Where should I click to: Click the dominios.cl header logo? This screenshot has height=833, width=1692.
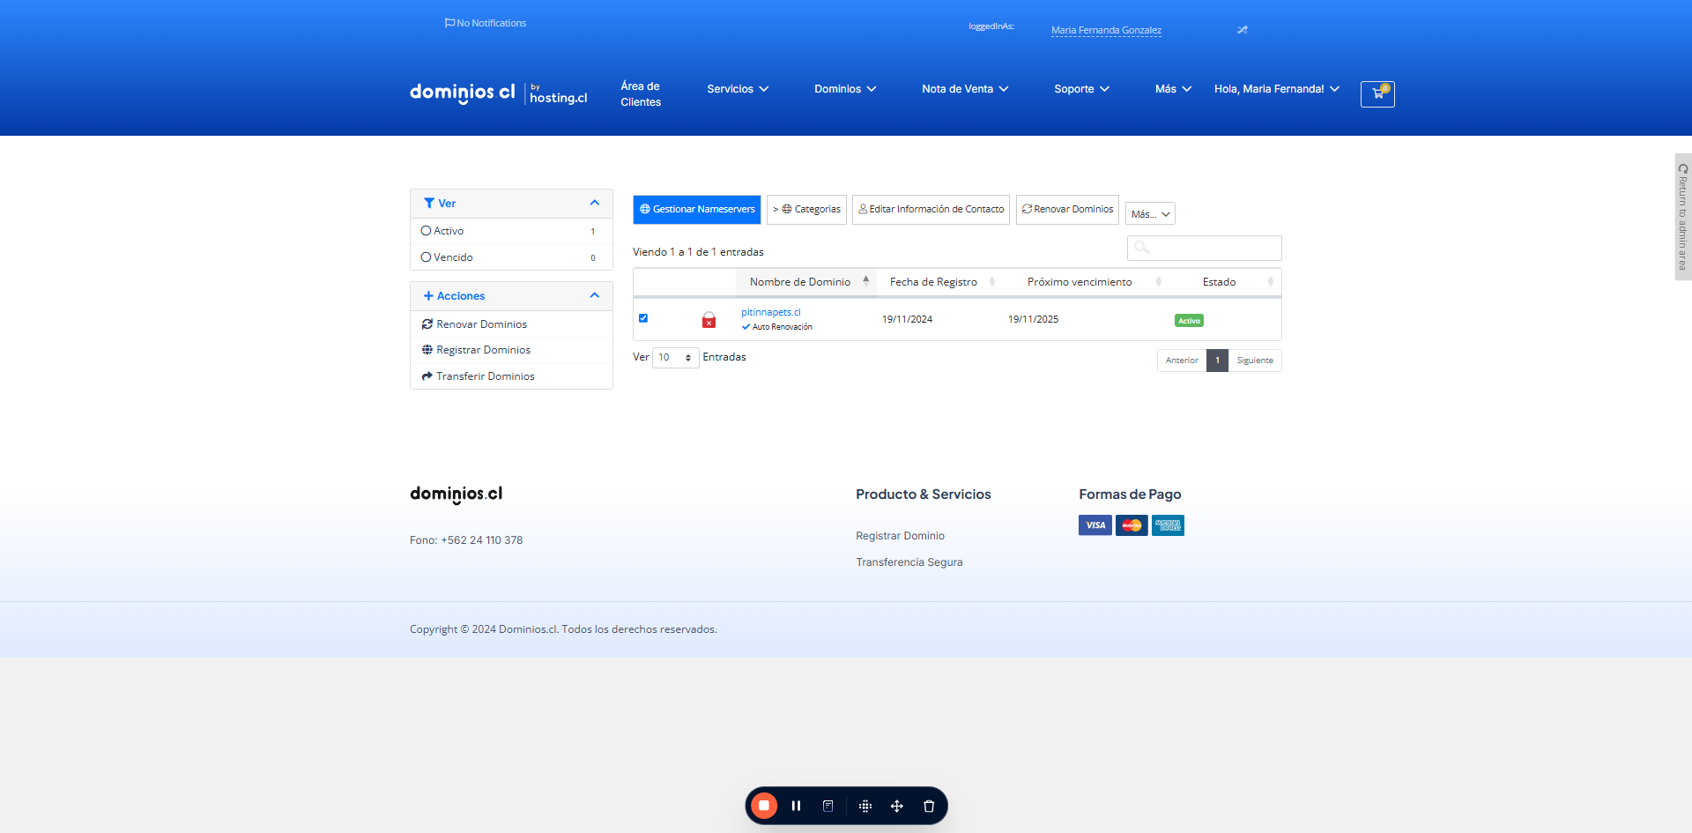(x=463, y=93)
